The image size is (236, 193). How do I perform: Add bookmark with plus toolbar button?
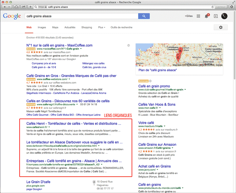[x=30, y=7]
